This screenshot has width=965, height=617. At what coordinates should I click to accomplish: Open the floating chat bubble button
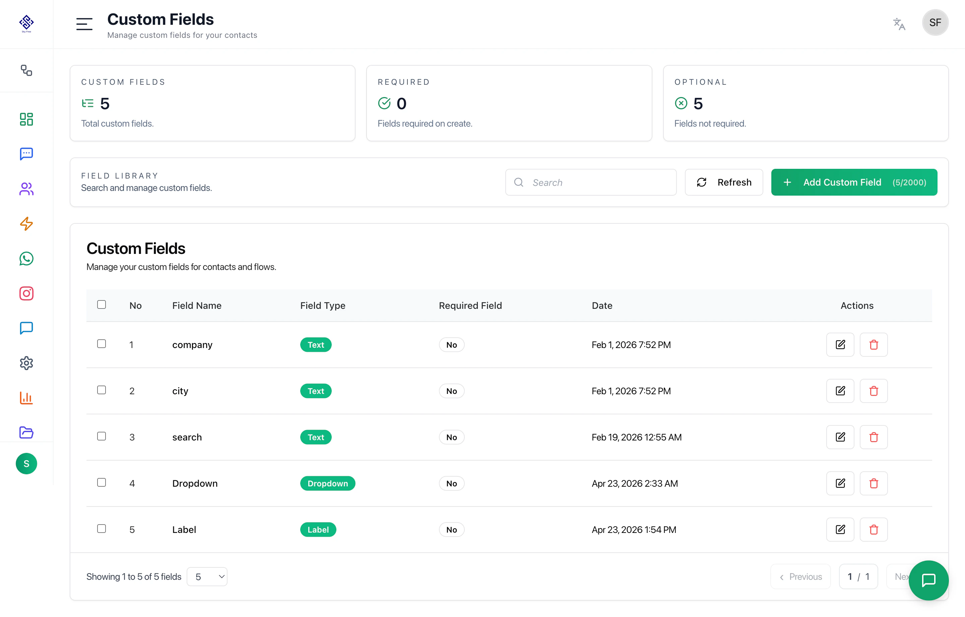pyautogui.click(x=928, y=580)
